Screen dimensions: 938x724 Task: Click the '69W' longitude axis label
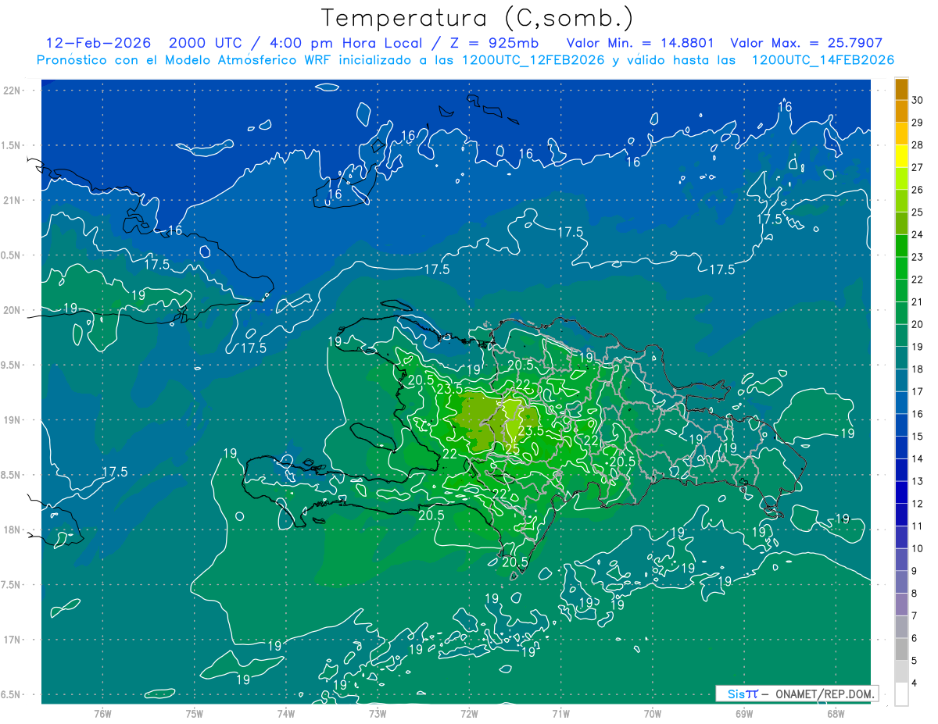coord(744,714)
